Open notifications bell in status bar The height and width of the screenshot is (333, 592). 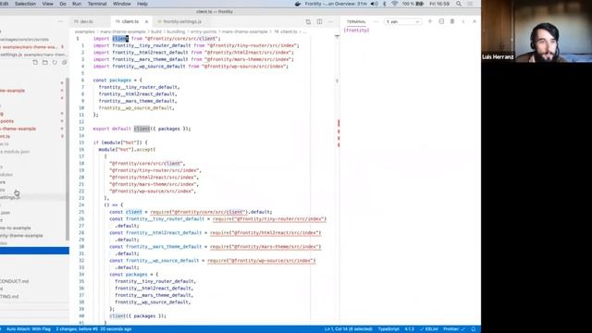474,329
